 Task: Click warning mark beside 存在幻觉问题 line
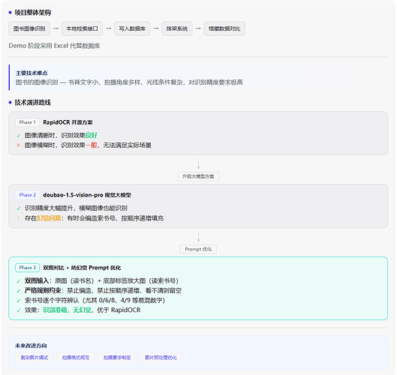pyautogui.click(x=18, y=218)
